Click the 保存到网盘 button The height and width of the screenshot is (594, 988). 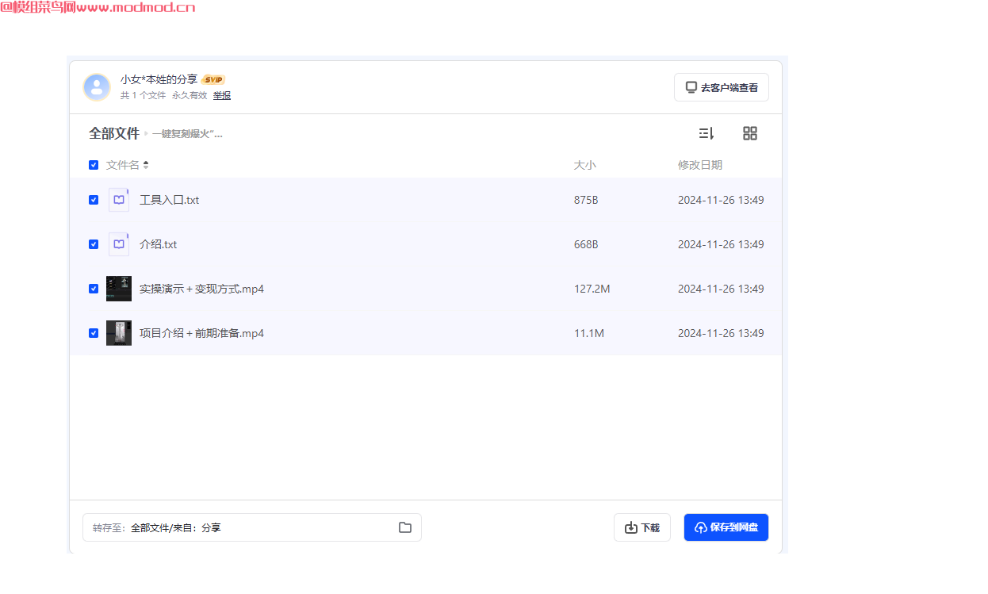[x=726, y=527]
